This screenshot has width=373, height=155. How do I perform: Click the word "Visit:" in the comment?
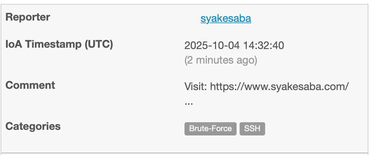(196, 87)
